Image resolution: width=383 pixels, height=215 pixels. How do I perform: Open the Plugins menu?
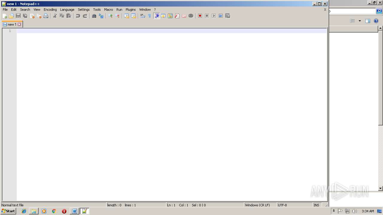click(131, 10)
